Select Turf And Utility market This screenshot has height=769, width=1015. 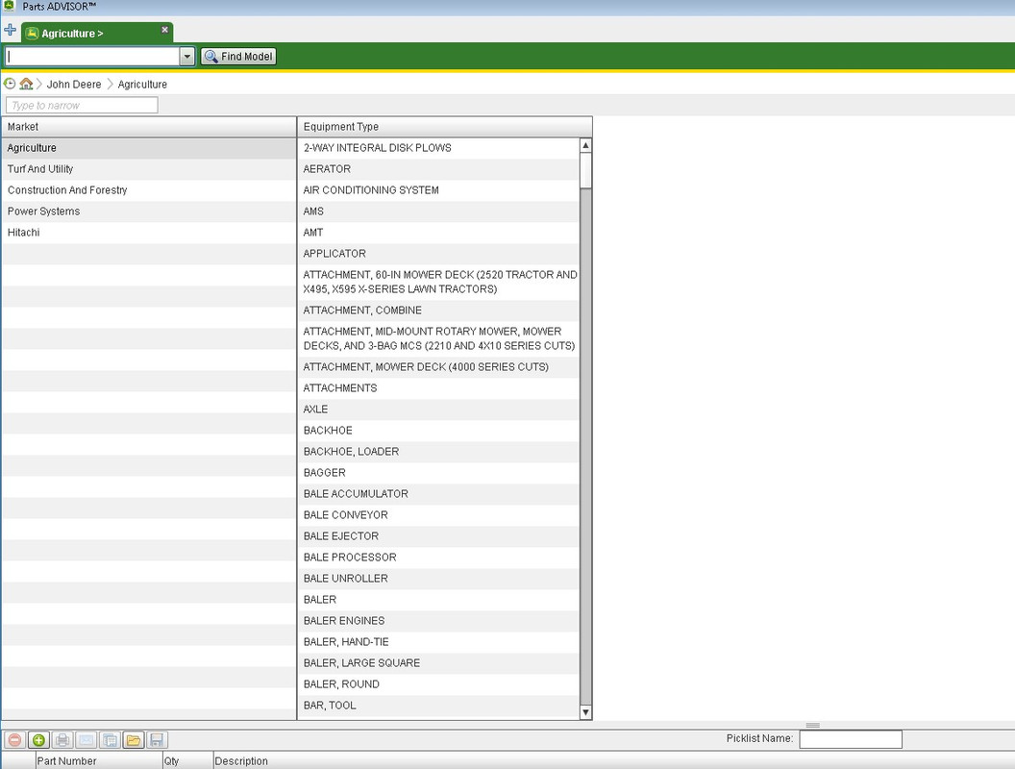149,169
